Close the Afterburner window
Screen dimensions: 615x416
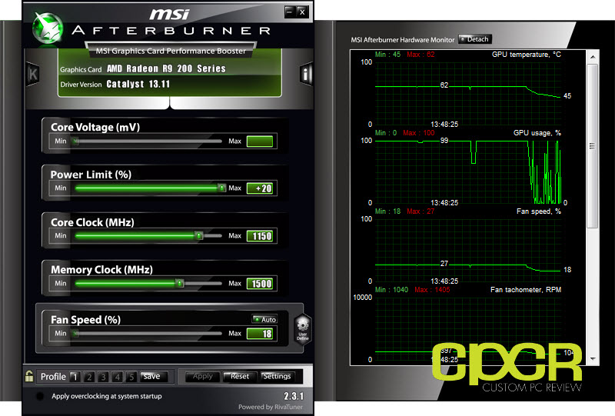[x=302, y=12]
